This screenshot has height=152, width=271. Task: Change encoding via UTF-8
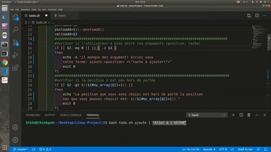click(223, 149)
